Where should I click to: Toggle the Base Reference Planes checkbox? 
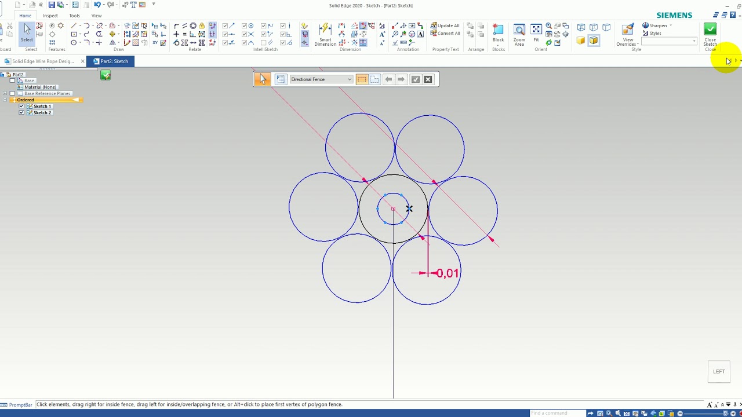pyautogui.click(x=12, y=93)
